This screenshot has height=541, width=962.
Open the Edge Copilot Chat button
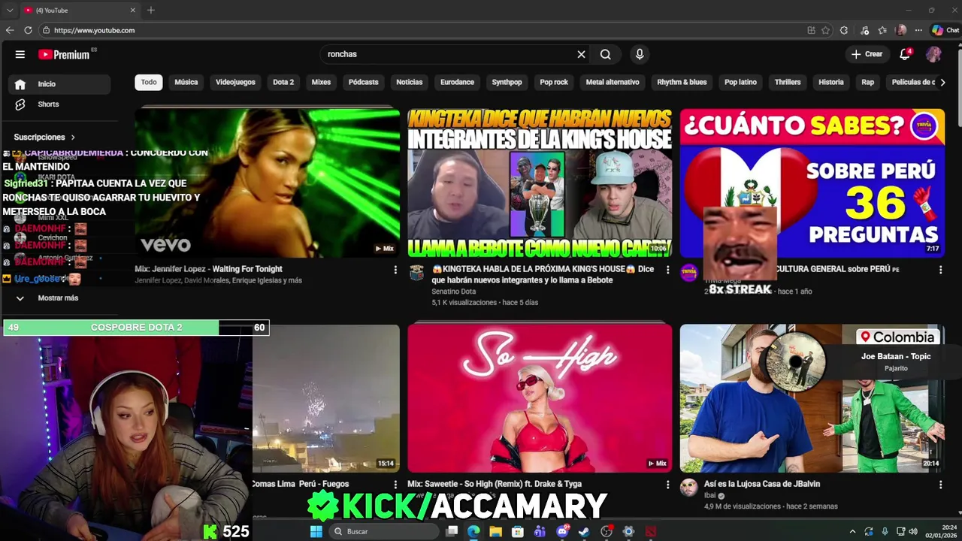[945, 30]
